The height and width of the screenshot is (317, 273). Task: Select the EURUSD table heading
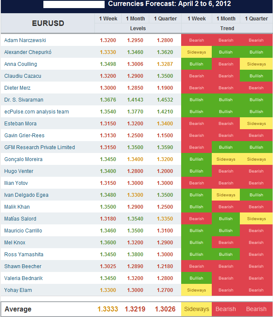coord(48,23)
